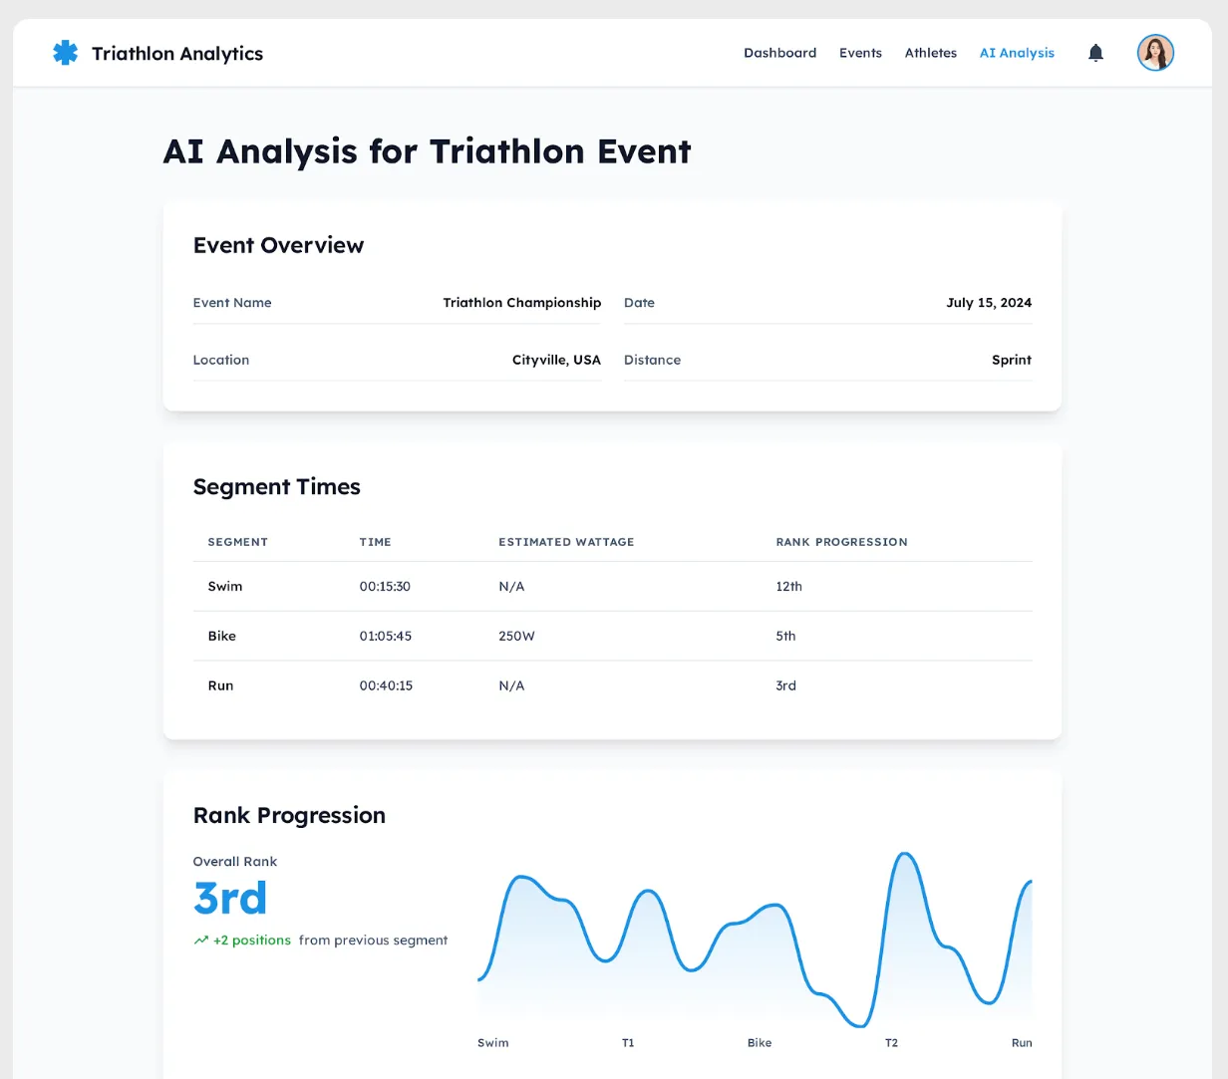Go to the Dashboard tab
Viewport: 1228px width, 1079px height.
779,53
